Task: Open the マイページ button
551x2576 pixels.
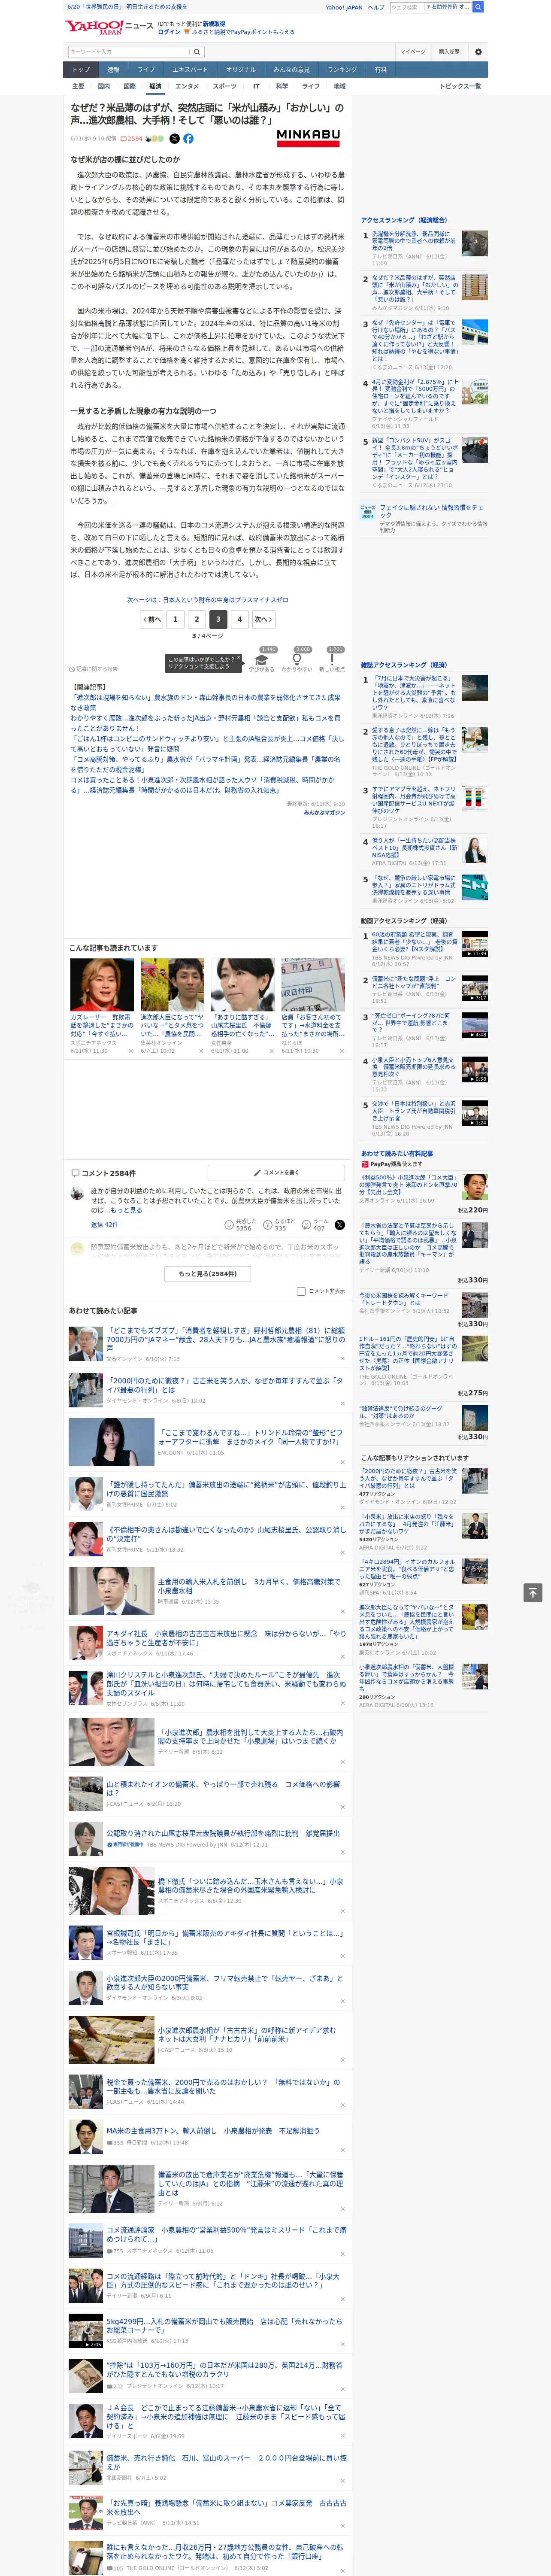Action: tap(412, 51)
